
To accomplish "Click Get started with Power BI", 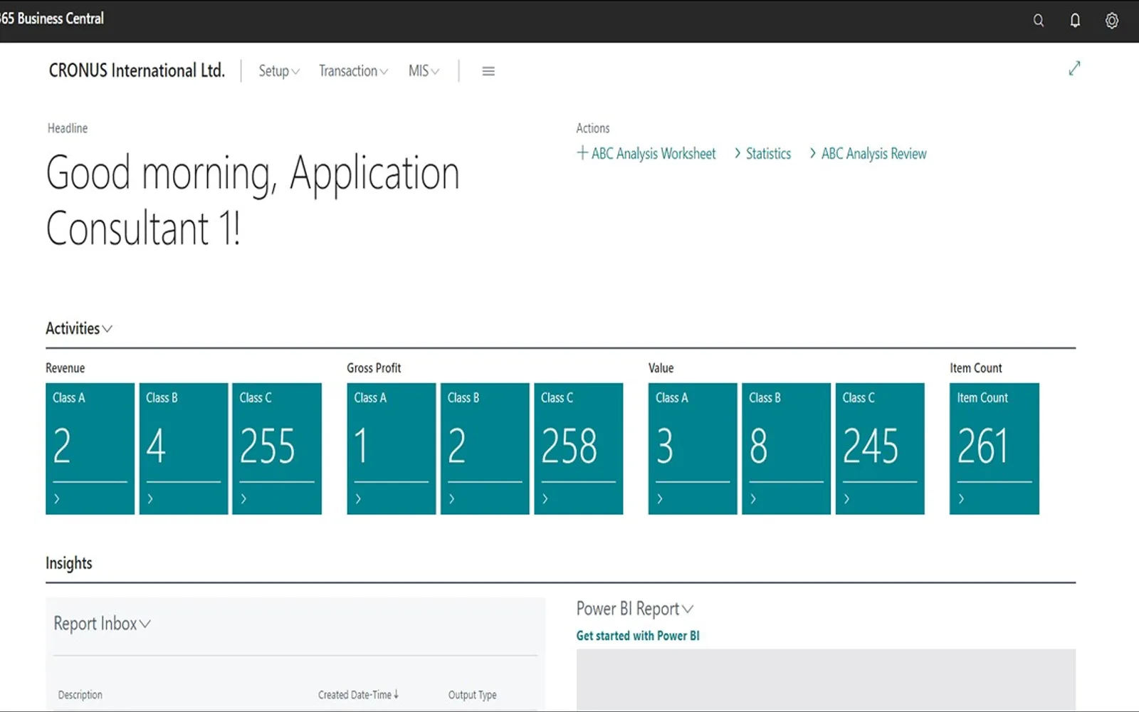I will click(638, 636).
